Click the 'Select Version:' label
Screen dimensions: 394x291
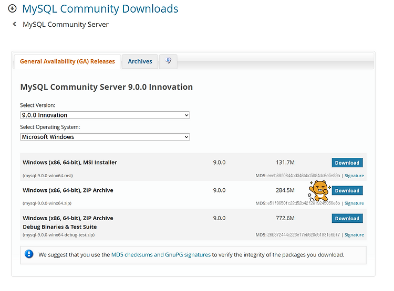pos(37,105)
